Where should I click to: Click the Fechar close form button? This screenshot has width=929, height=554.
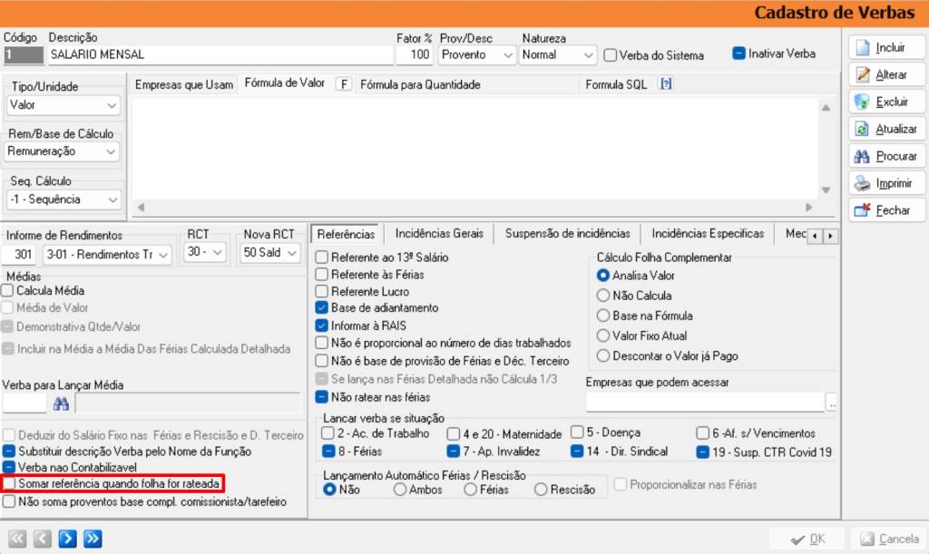[885, 210]
